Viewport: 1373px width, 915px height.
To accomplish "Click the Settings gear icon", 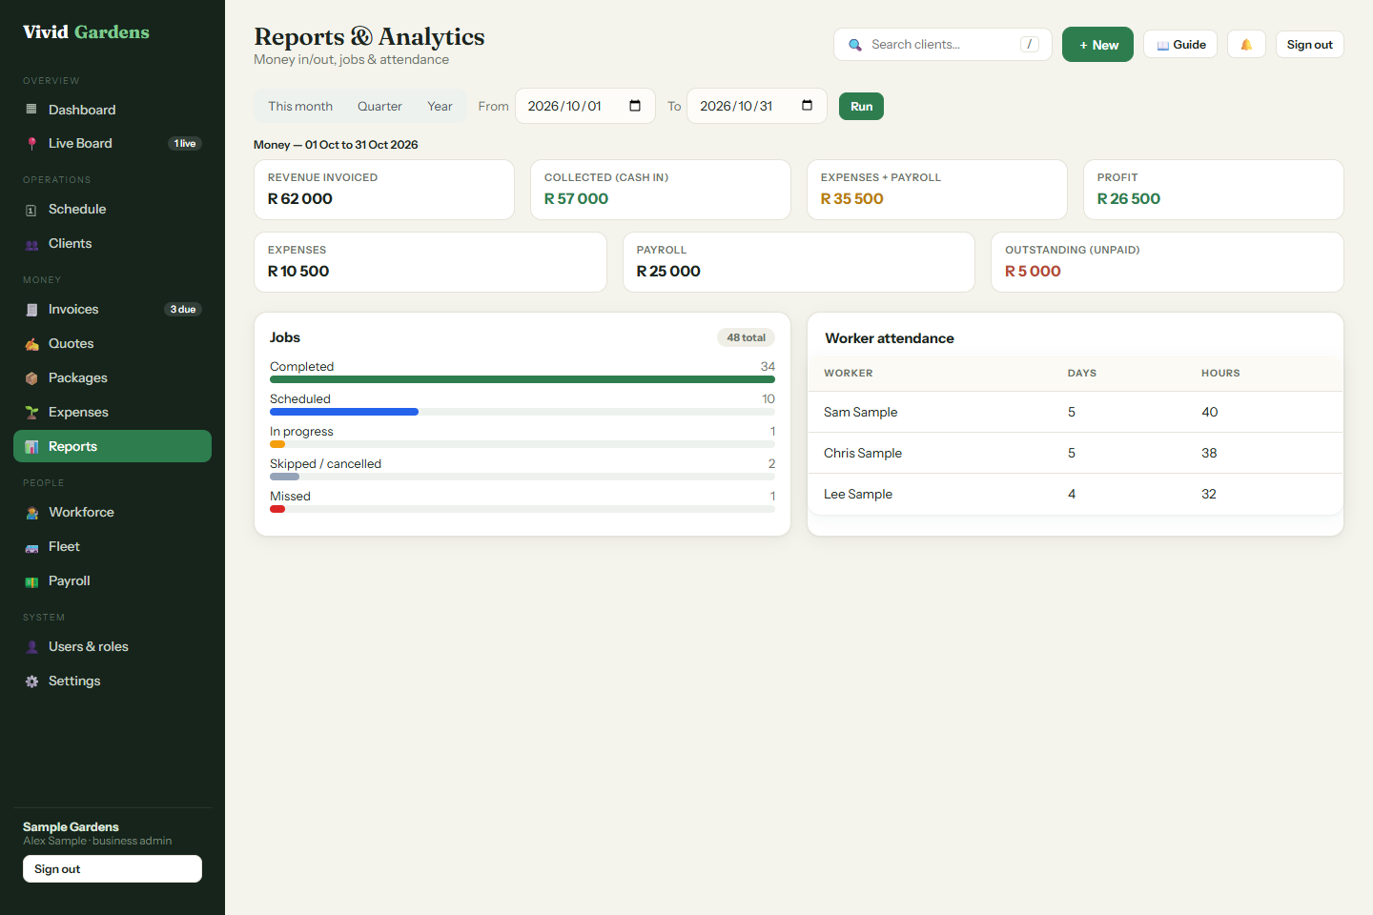I will tap(31, 681).
